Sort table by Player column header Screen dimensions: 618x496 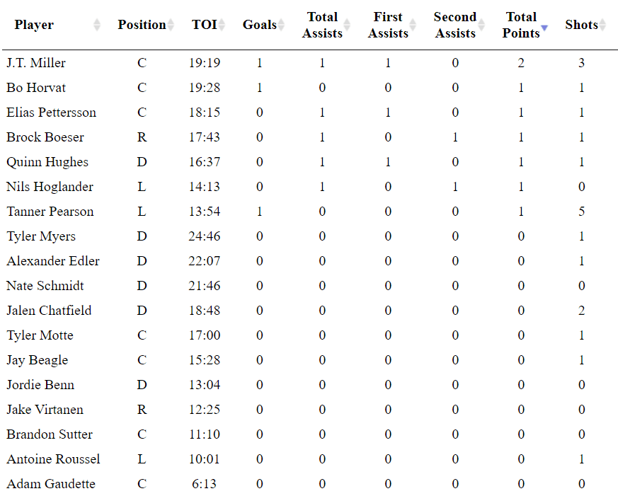pyautogui.click(x=34, y=25)
